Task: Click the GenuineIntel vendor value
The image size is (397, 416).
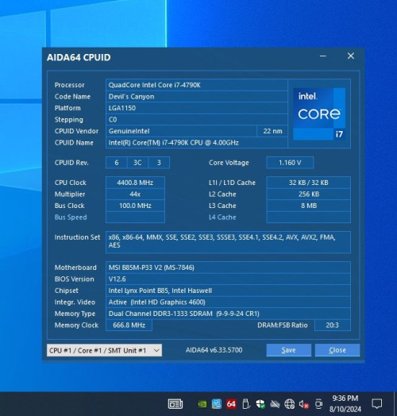Action: point(181,131)
